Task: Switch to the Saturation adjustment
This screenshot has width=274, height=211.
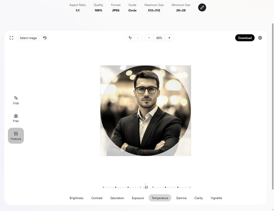Action: 117,198
